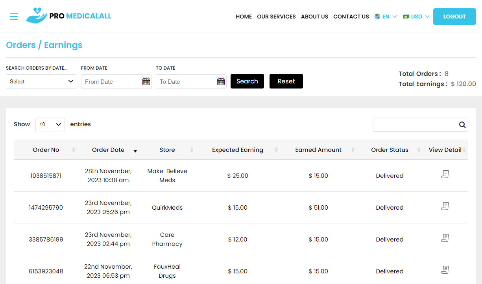Click the Reset button

pyautogui.click(x=286, y=81)
